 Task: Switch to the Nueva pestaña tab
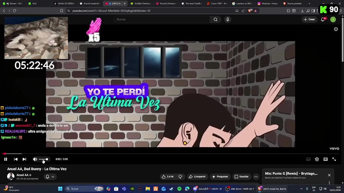tap(293, 3)
